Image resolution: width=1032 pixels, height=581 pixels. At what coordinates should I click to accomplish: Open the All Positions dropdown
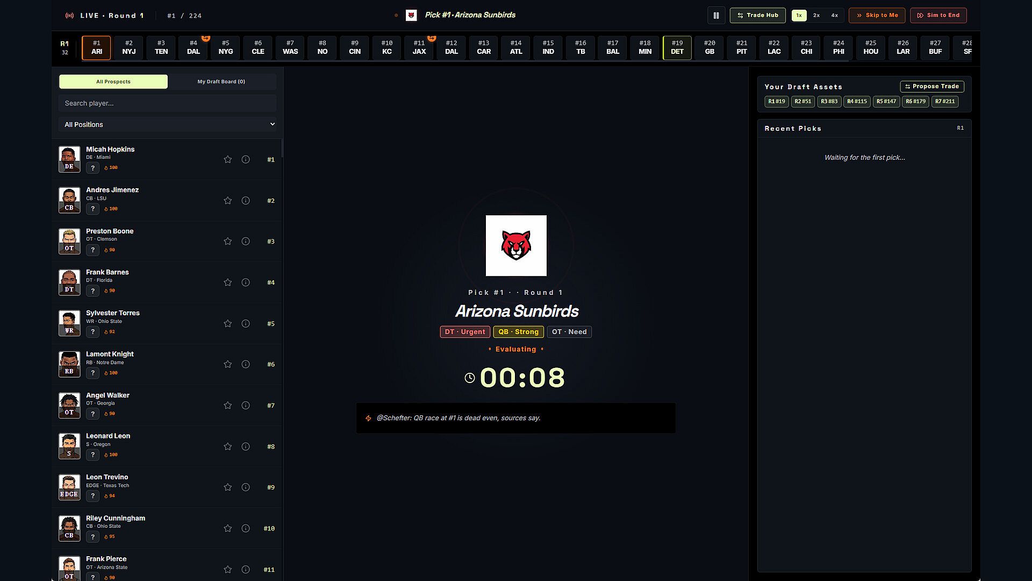coord(167,124)
